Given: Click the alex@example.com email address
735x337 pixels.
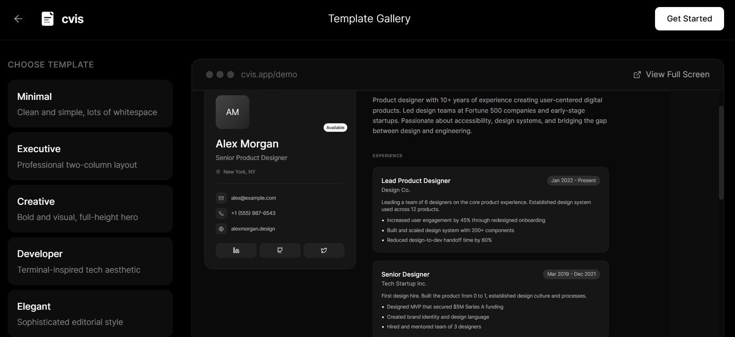Looking at the screenshot, I should [253, 198].
